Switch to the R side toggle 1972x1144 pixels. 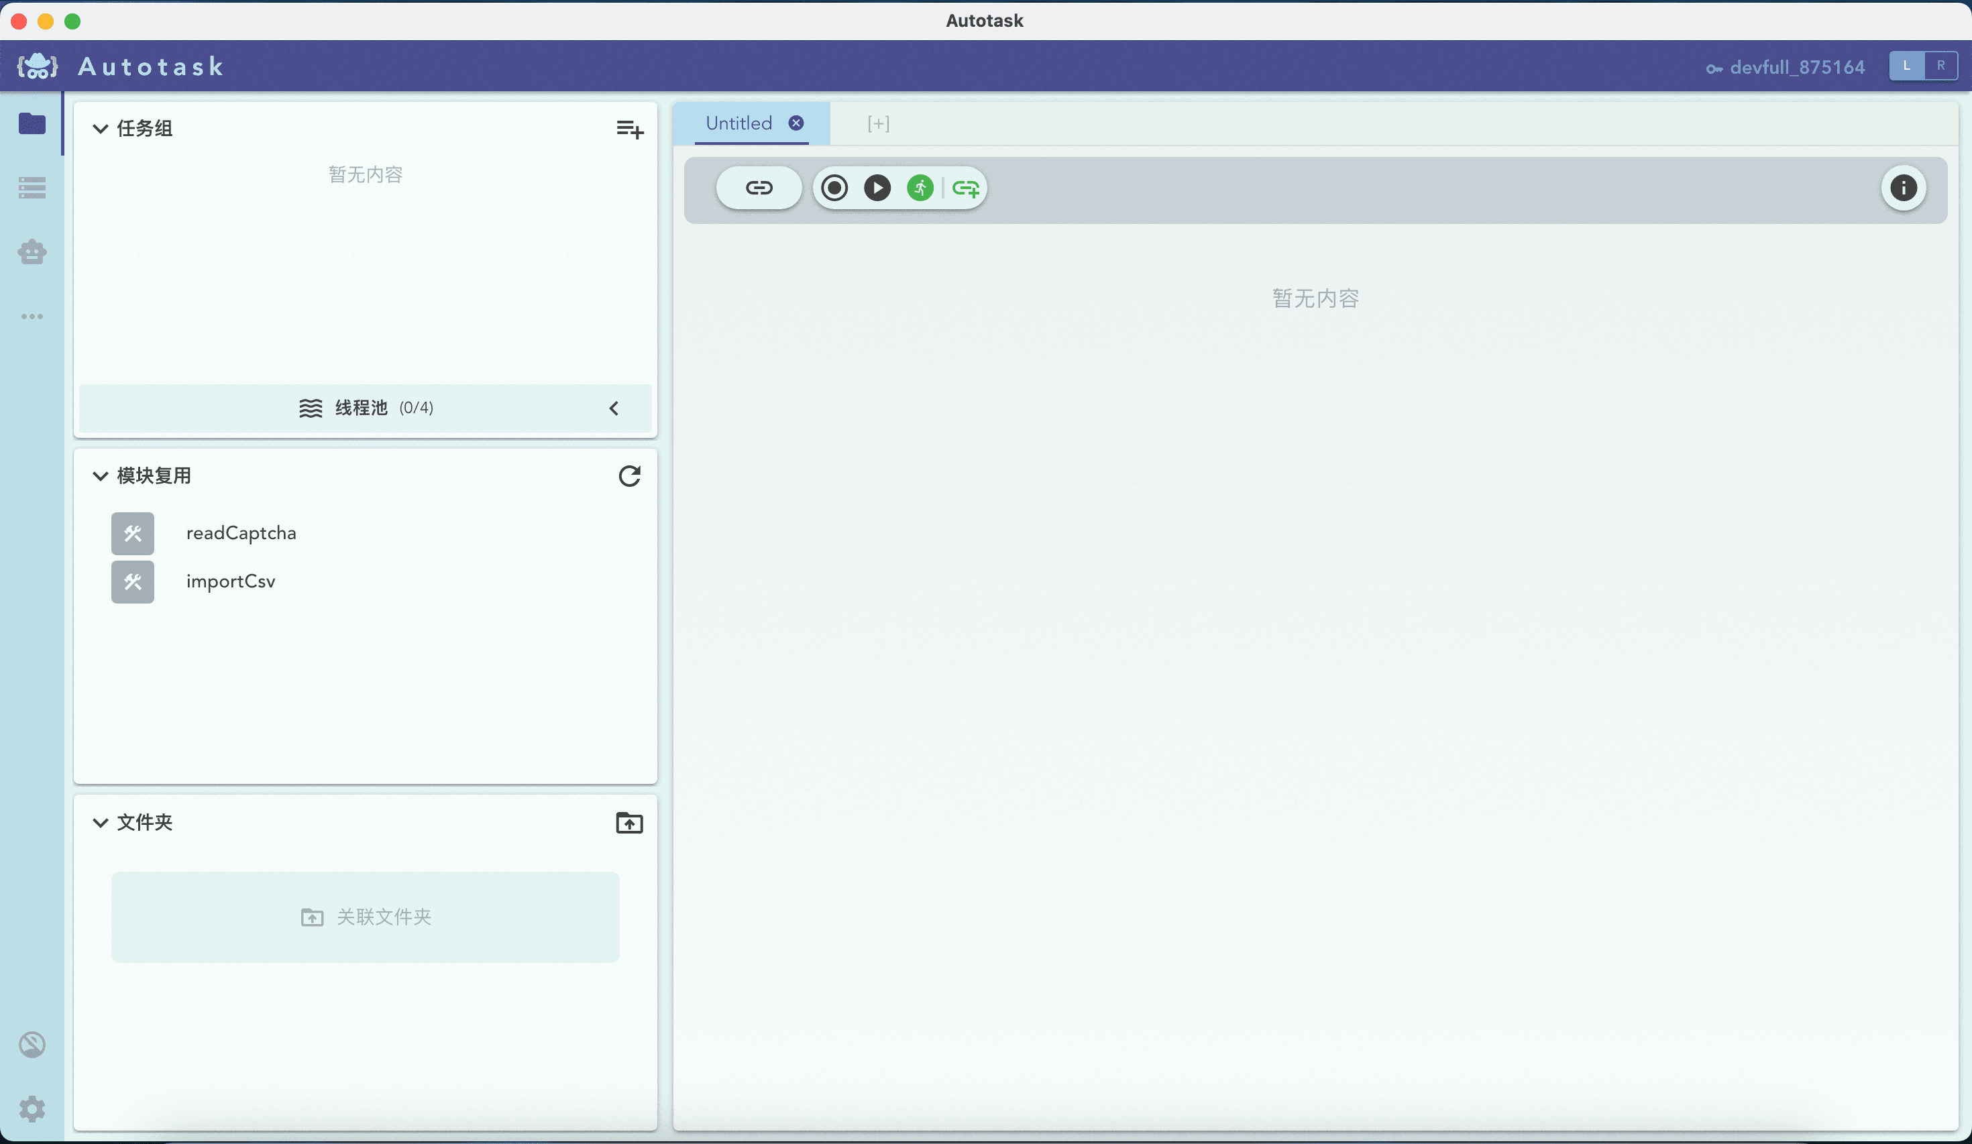pos(1940,66)
